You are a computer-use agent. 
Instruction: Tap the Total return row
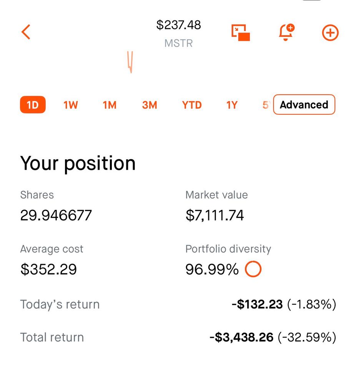[178, 337]
